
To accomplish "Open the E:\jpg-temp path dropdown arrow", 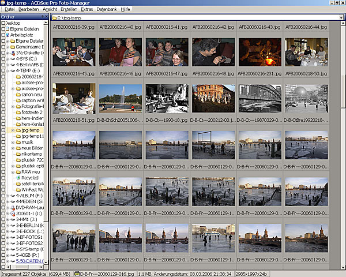I will tap(341, 18).
